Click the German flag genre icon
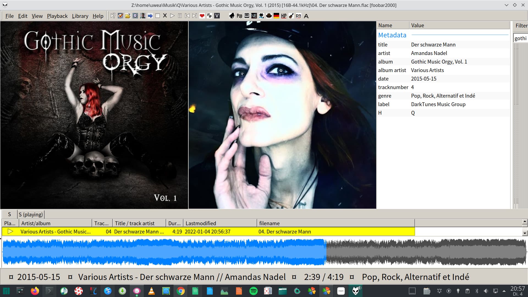Viewport: 528px width, 297px height. coord(276,16)
